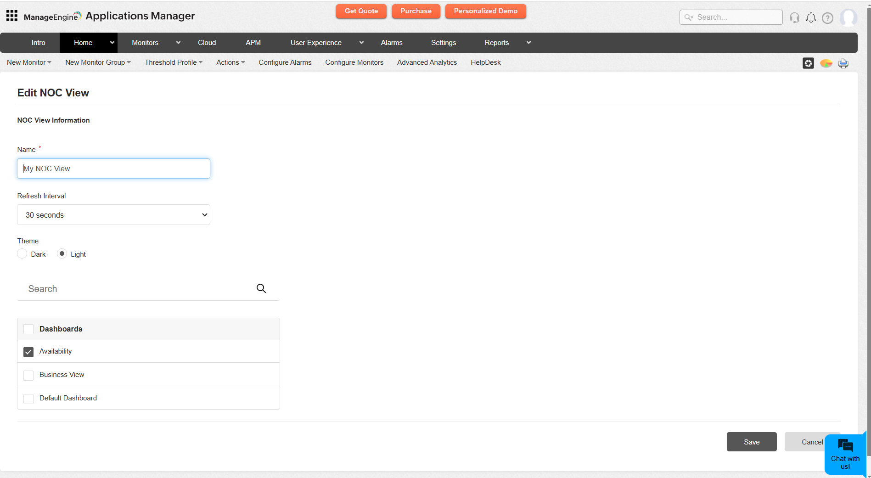The width and height of the screenshot is (871, 478).
Task: Cancel editing the NOC view
Action: (812, 442)
